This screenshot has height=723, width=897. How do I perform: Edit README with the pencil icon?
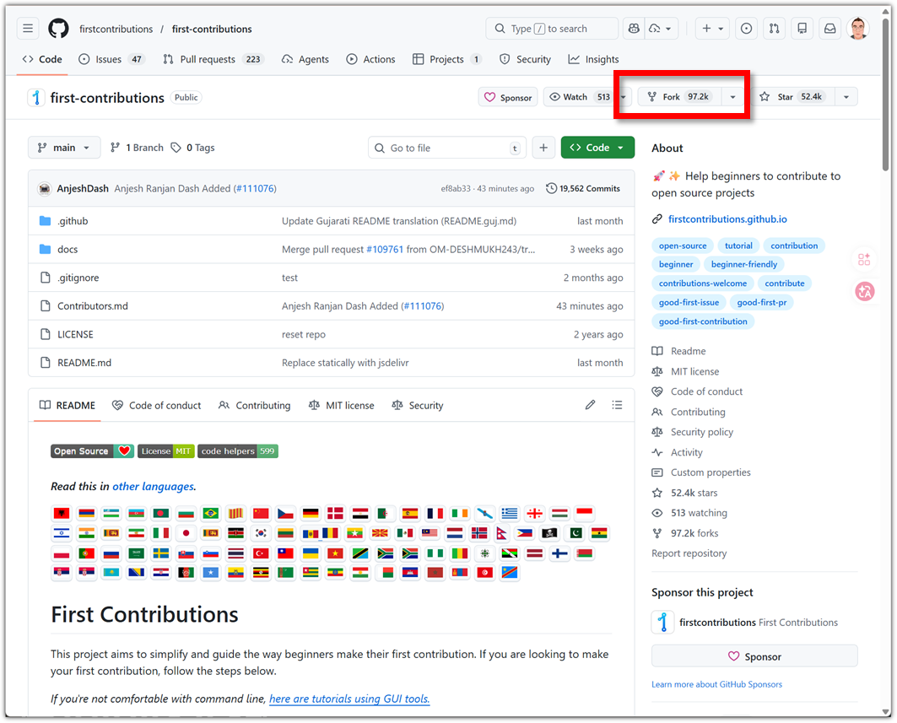click(x=591, y=405)
